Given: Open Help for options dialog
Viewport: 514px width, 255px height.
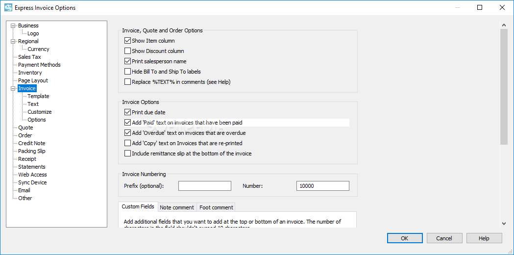Looking at the screenshot, I should coord(484,238).
